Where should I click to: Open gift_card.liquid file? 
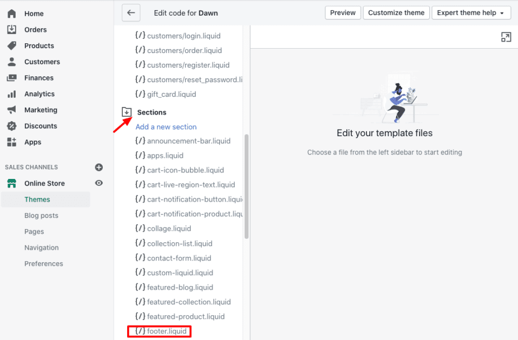172,94
